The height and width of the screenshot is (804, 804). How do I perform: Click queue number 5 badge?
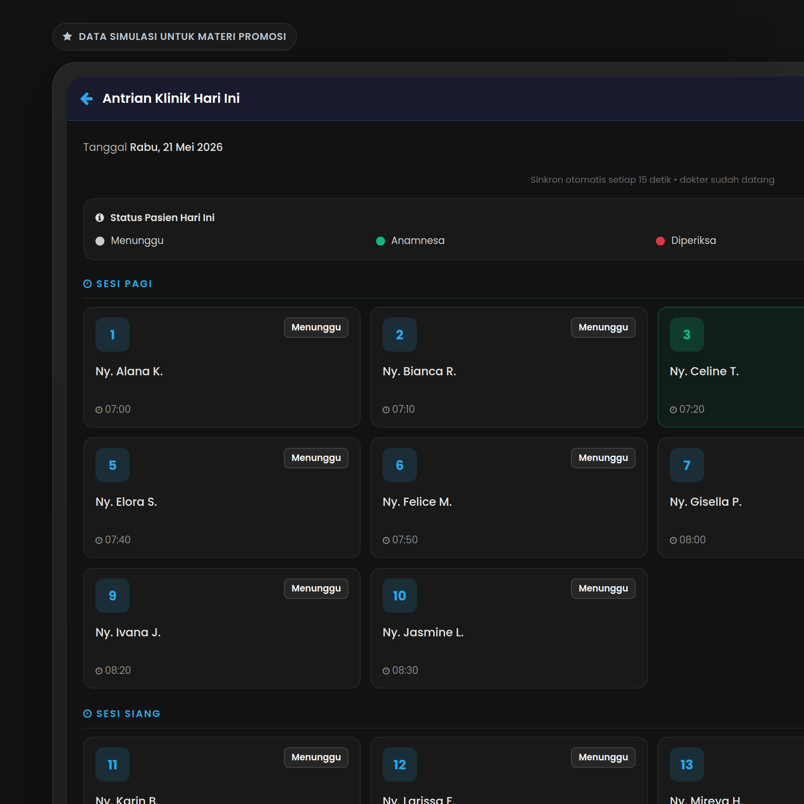[112, 465]
